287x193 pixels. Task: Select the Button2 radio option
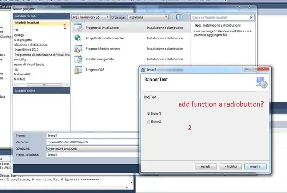pos(149,122)
